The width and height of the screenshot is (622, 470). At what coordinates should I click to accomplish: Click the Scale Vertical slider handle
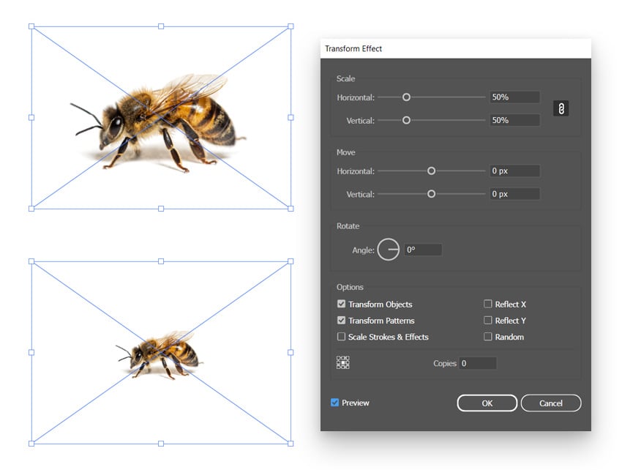[406, 120]
